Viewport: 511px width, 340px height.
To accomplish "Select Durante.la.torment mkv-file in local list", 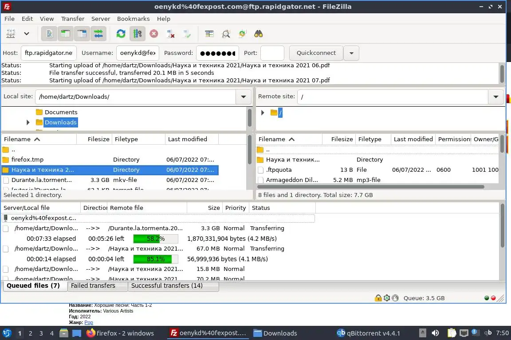I will click(110, 180).
